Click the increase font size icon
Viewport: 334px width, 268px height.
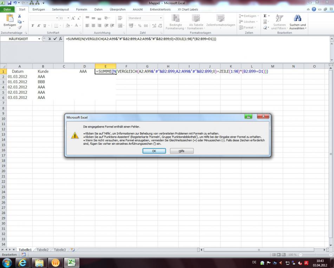(73, 18)
